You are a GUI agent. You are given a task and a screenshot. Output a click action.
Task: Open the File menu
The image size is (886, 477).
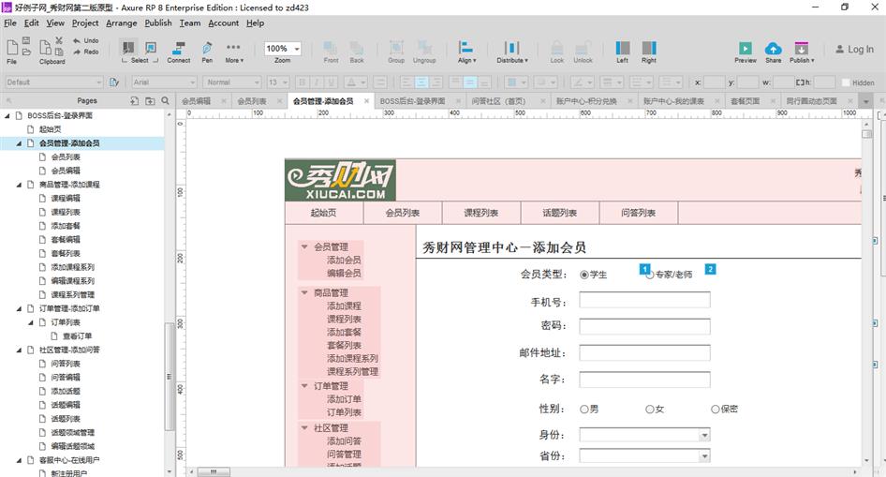(10, 23)
